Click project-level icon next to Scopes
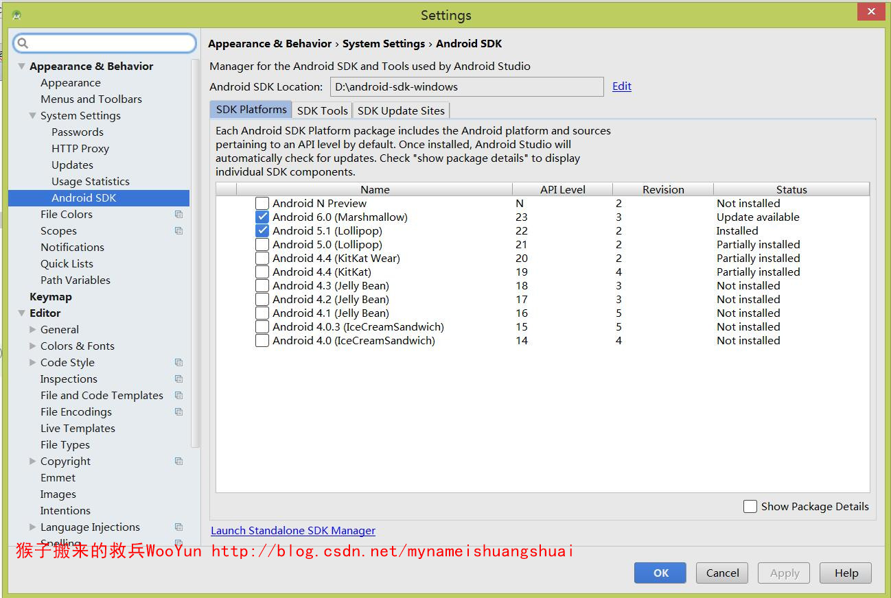The height and width of the screenshot is (598, 891). coord(179,231)
